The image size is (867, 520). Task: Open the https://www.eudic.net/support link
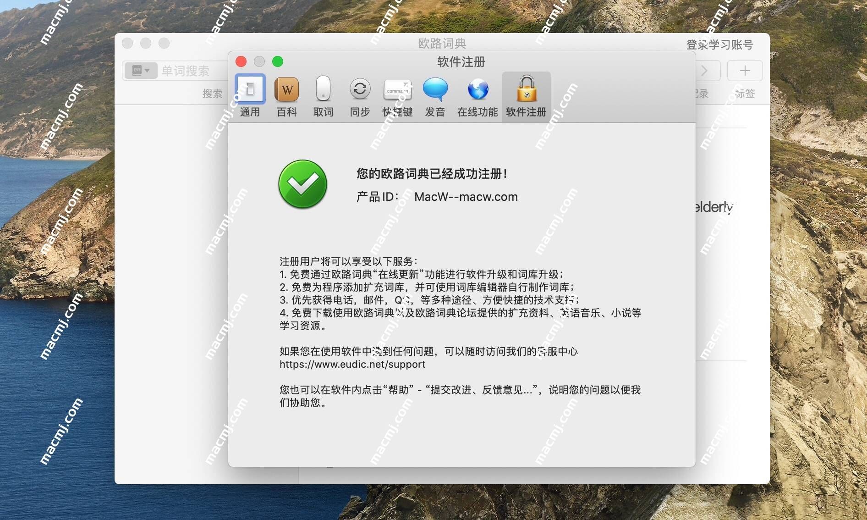(352, 364)
